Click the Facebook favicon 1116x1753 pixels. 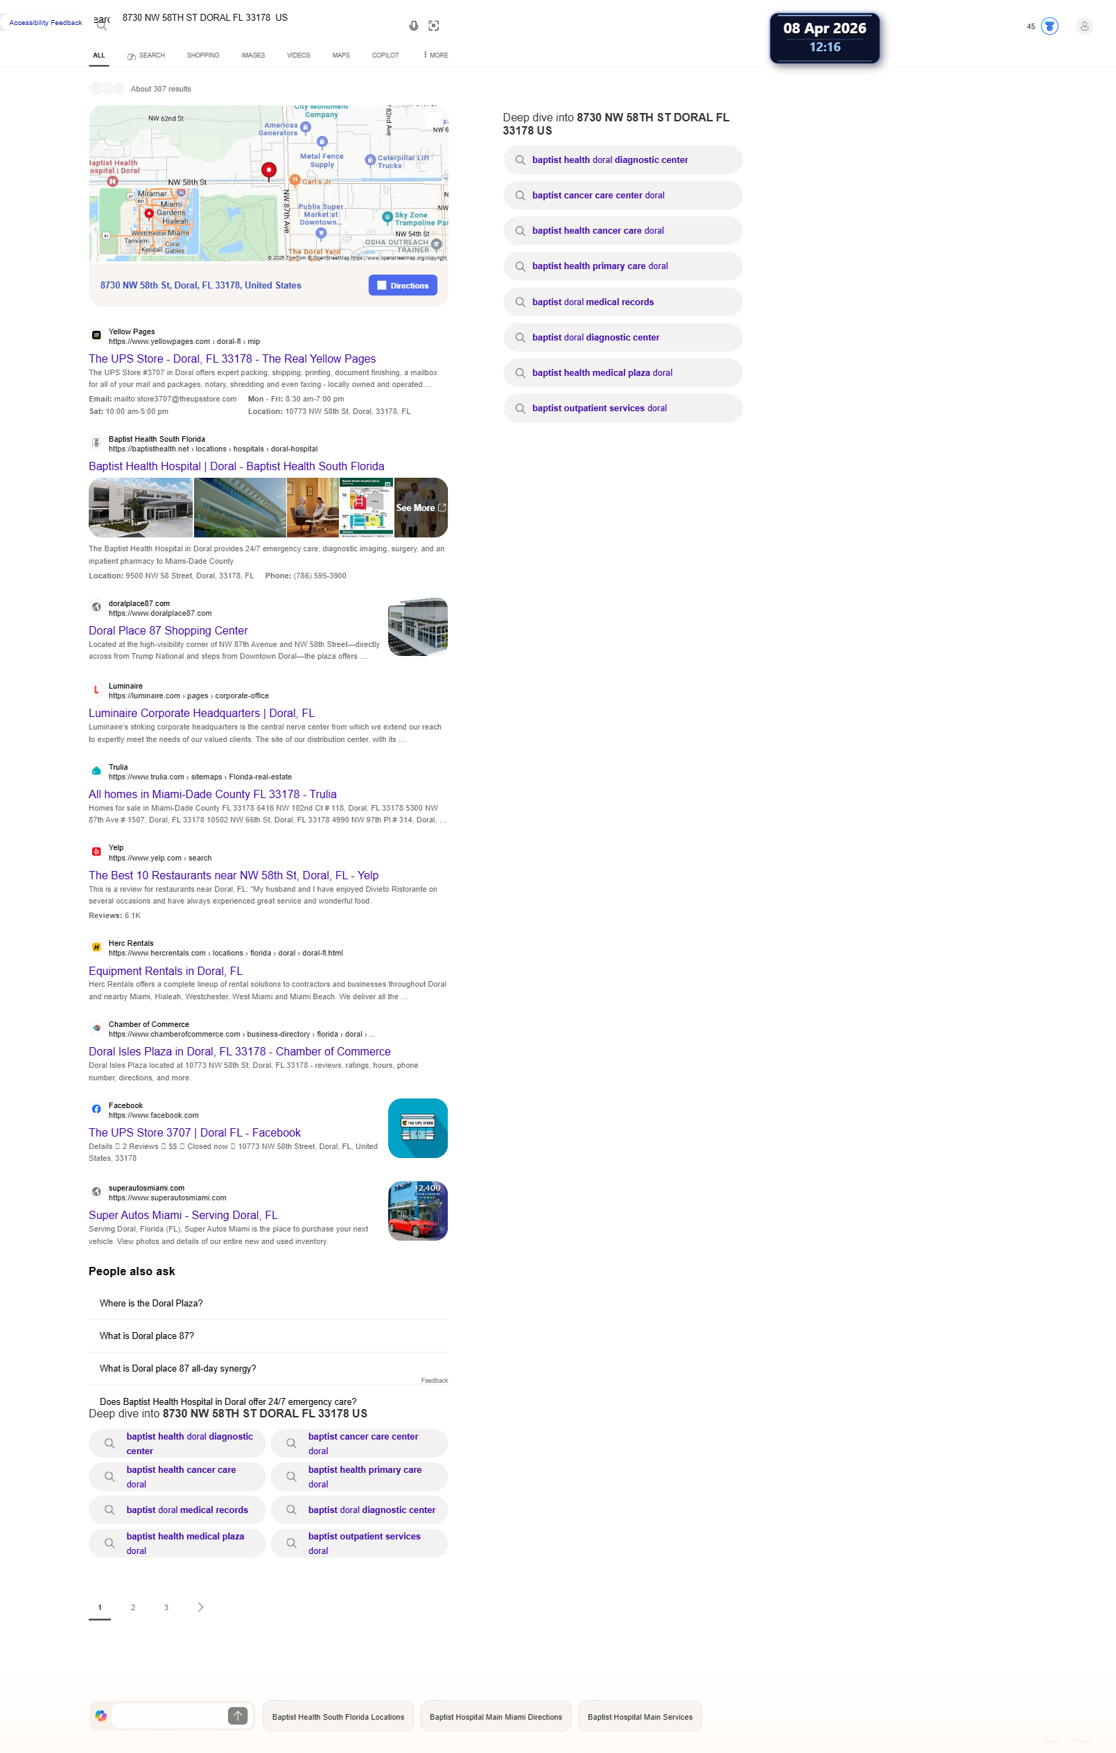(x=96, y=1109)
